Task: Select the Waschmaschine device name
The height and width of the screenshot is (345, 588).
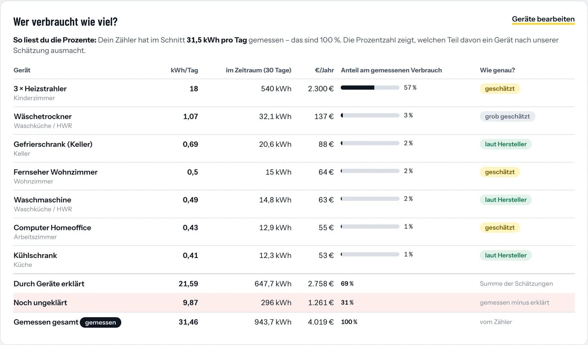Action: coord(43,200)
